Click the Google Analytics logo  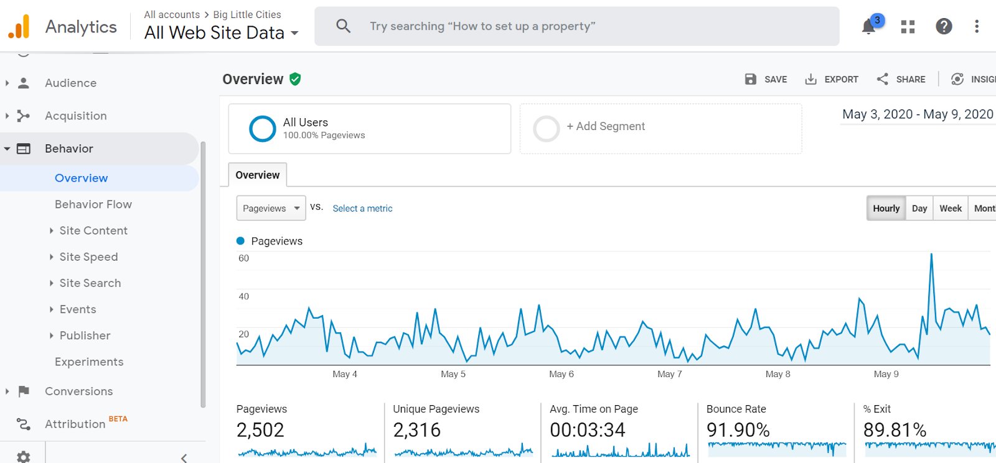[19, 27]
